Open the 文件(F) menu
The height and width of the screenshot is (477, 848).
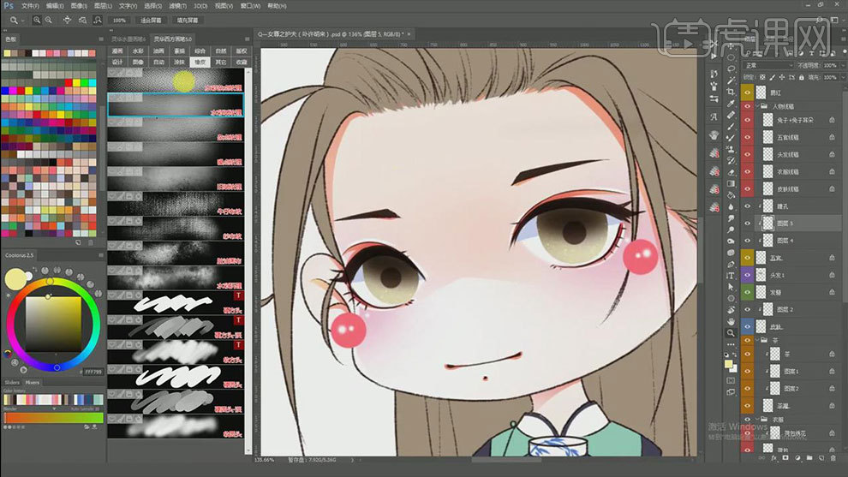coord(30,6)
